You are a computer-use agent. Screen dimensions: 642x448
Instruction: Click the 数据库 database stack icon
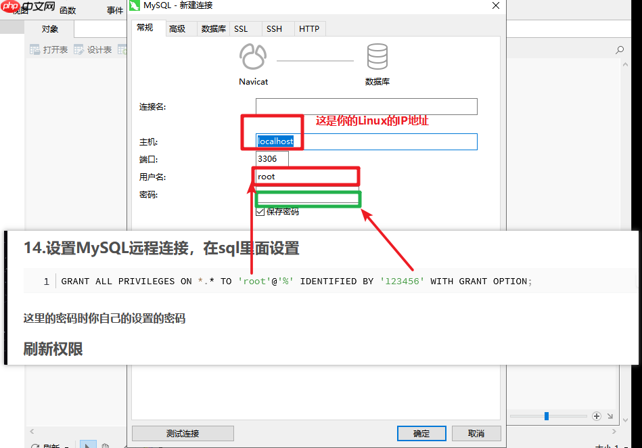pos(377,58)
